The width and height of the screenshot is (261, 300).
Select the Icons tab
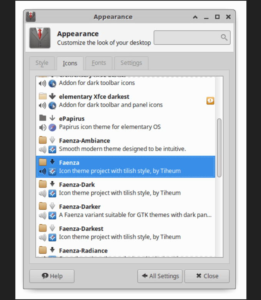click(70, 63)
